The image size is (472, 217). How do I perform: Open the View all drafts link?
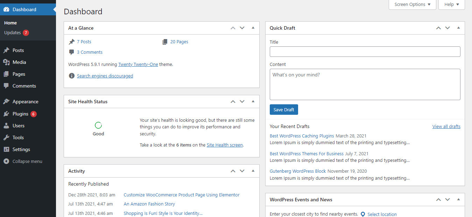click(446, 126)
